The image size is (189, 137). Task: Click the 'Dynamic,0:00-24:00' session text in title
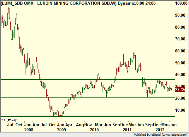pos(137,3)
